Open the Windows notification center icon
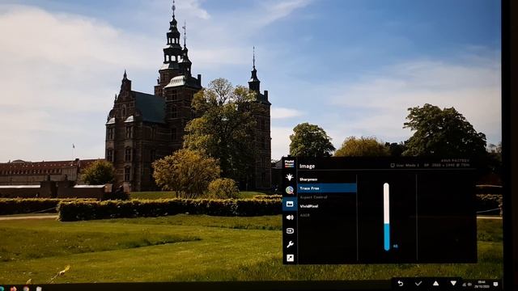This screenshot has height=291, width=518. click(495, 284)
